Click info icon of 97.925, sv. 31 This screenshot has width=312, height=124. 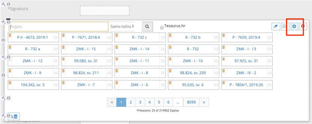click(269, 61)
